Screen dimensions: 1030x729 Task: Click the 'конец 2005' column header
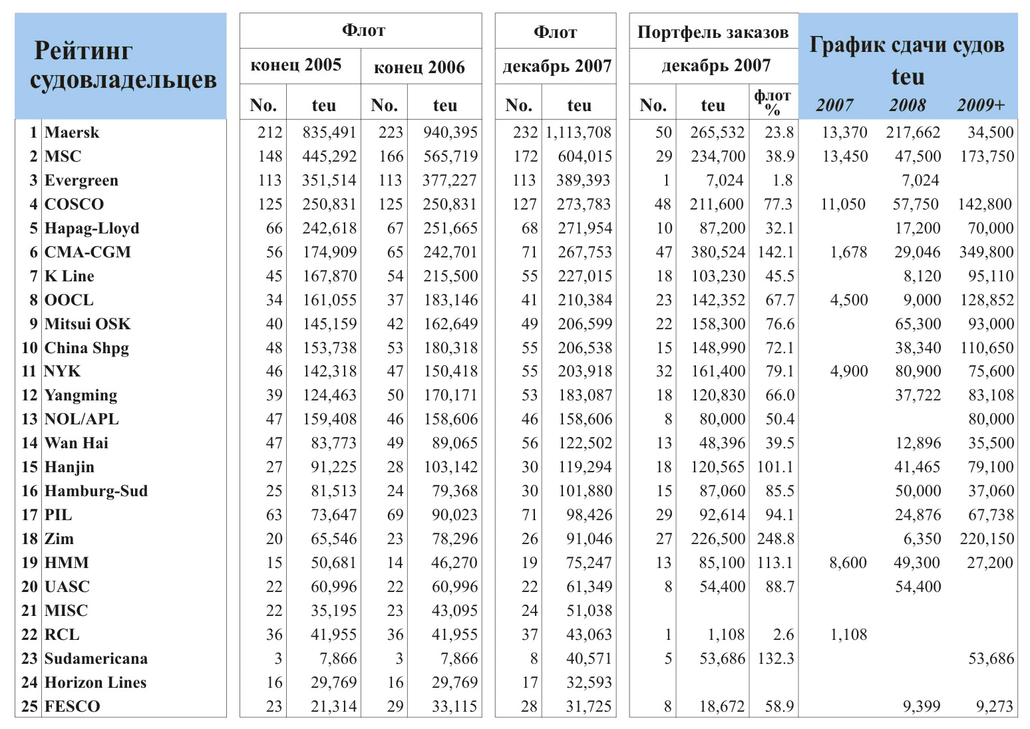pos(296,65)
